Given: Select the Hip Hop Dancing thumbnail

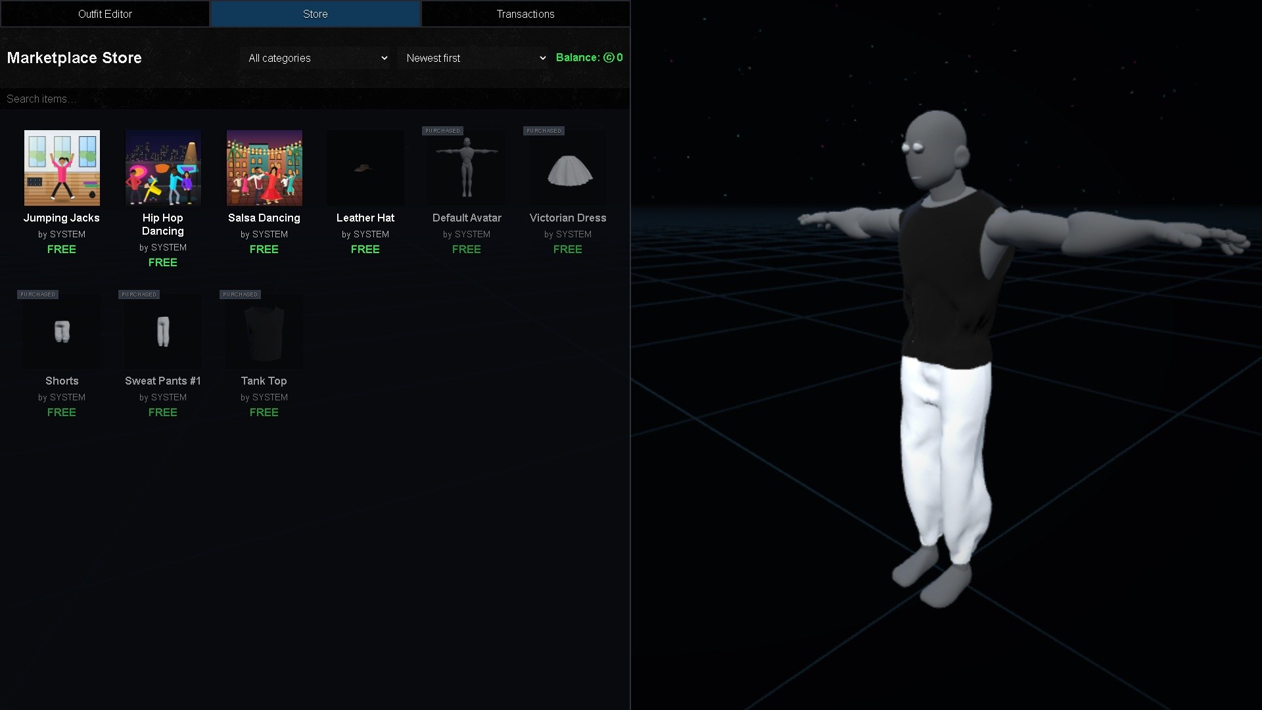Looking at the screenshot, I should pyautogui.click(x=163, y=168).
